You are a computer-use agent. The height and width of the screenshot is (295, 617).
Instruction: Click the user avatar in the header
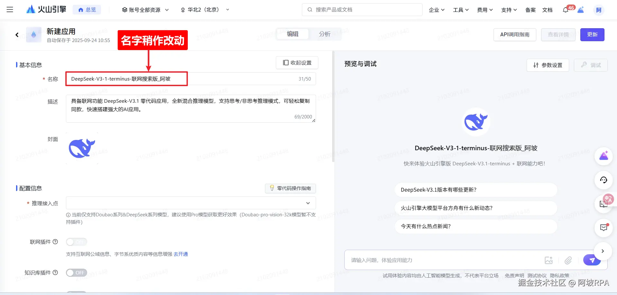(599, 10)
